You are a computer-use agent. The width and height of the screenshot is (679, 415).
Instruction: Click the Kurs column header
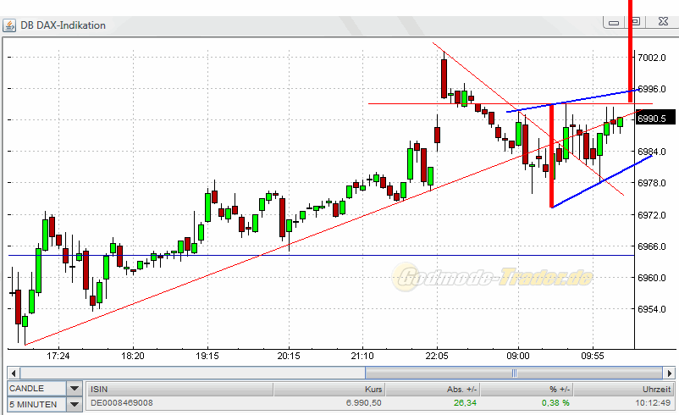(x=329, y=390)
